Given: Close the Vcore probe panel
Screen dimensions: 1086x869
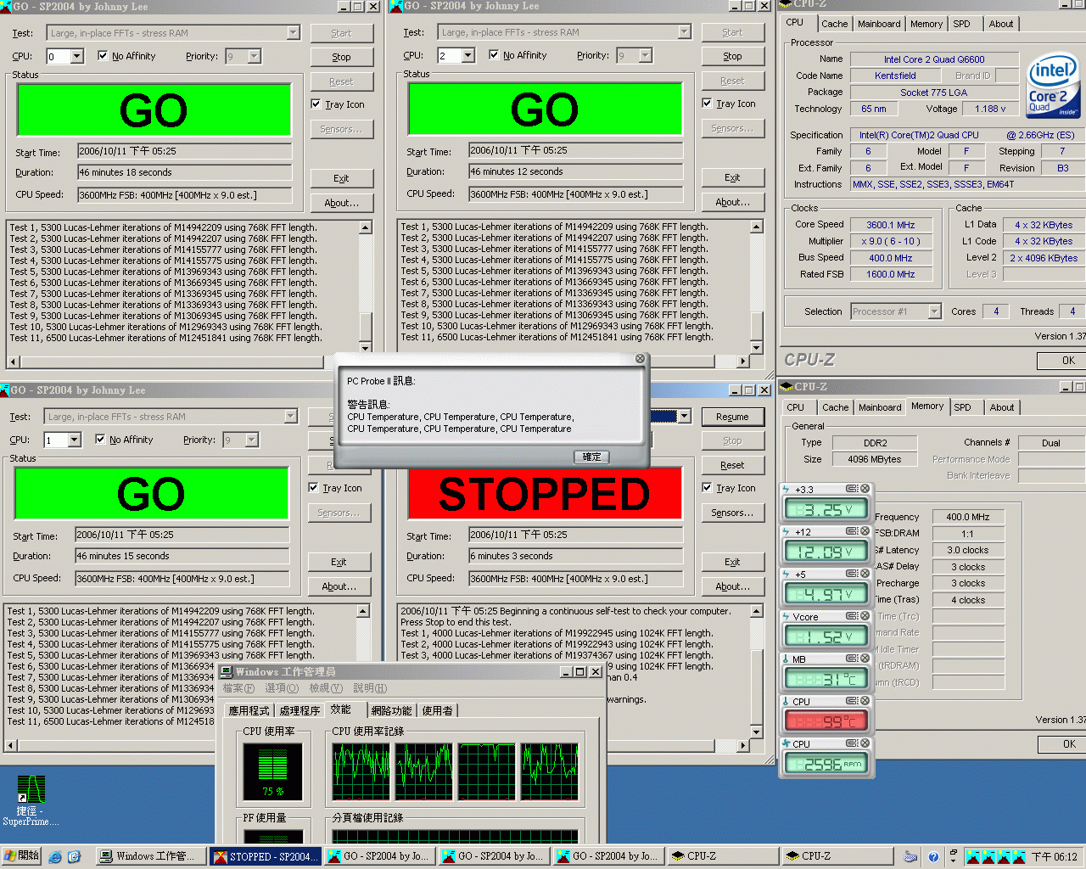Looking at the screenshot, I should click(865, 616).
